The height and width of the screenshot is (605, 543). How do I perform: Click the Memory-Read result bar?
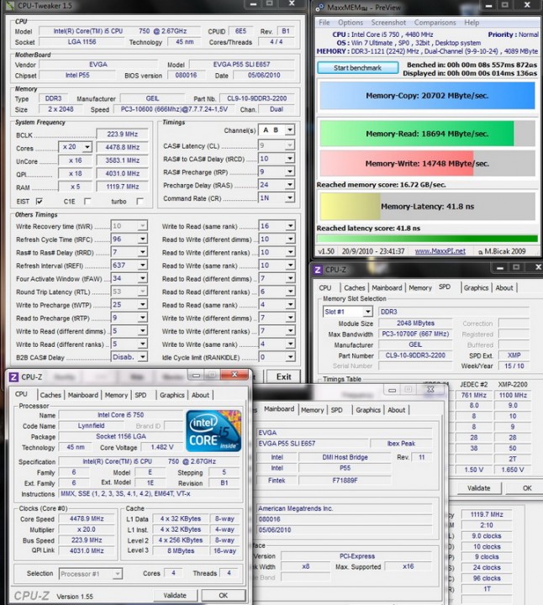427,134
